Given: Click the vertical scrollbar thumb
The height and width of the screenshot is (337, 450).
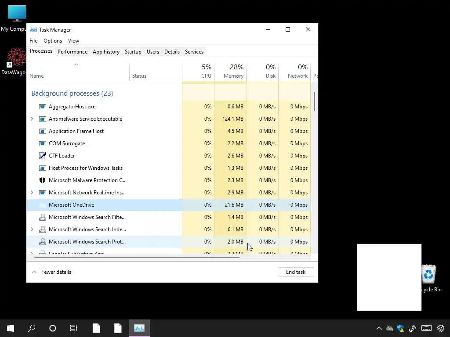Looking at the screenshot, I should (315, 101).
